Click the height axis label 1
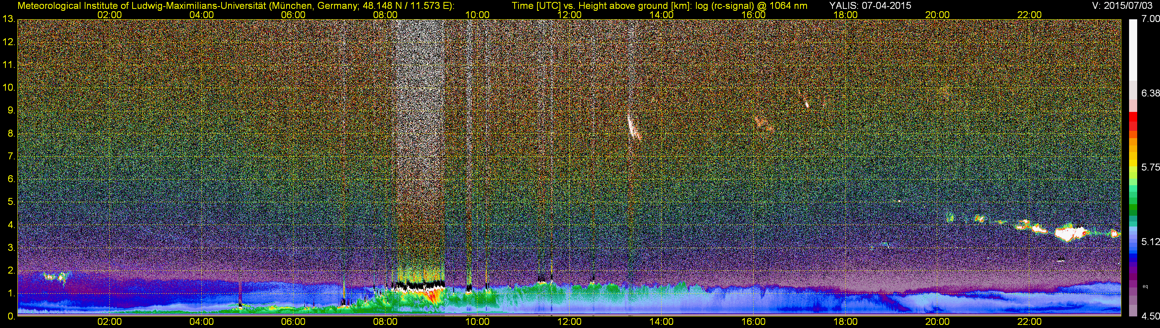This screenshot has height=328, width=1160. (x=11, y=293)
